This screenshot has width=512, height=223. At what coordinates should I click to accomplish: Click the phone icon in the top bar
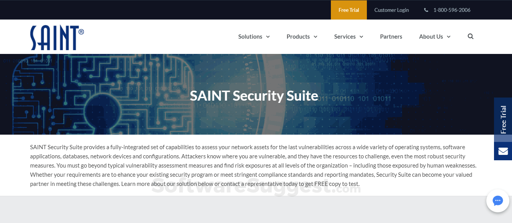[426, 10]
